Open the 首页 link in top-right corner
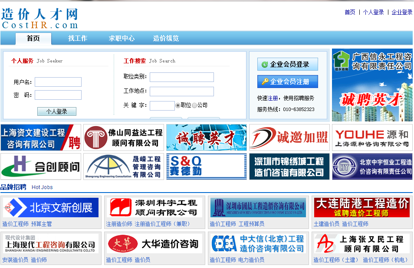 [x=350, y=12]
